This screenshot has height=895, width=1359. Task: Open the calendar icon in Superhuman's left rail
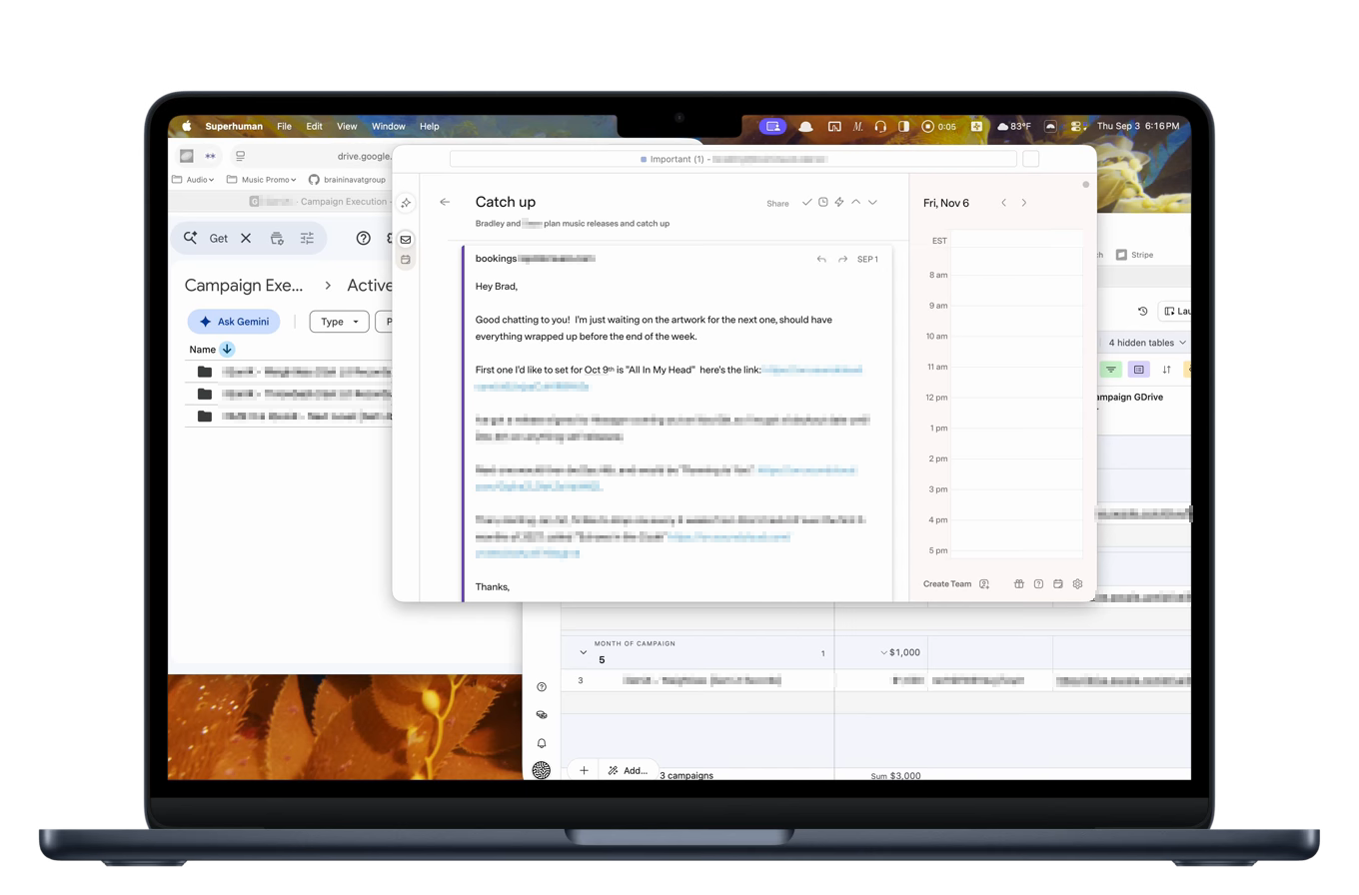point(406,260)
